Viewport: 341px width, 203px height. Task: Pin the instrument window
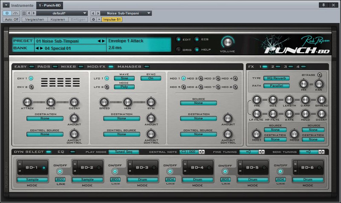click(x=324, y=5)
